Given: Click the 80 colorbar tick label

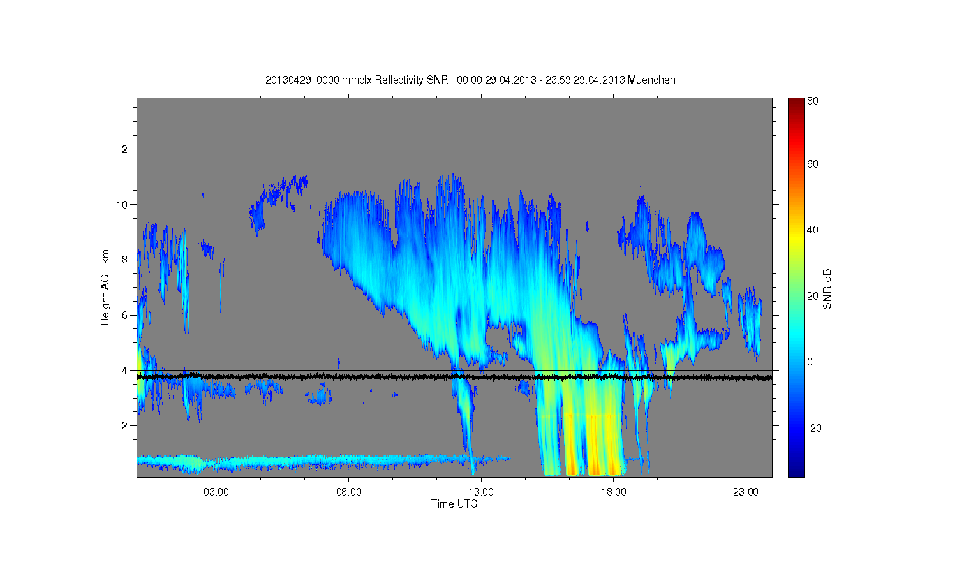Looking at the screenshot, I should coord(813,101).
